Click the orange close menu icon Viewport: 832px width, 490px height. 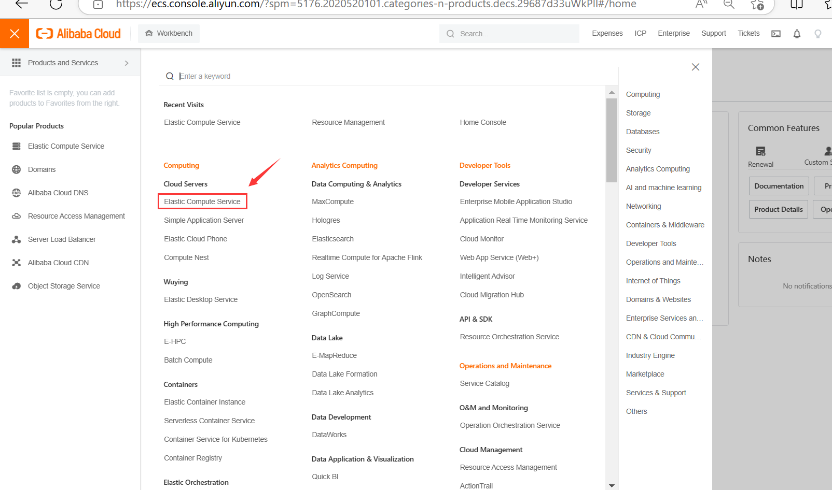point(15,34)
